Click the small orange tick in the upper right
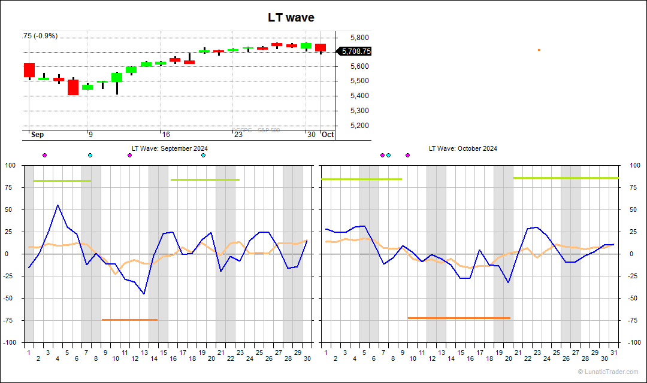647x383 pixels. click(x=538, y=50)
